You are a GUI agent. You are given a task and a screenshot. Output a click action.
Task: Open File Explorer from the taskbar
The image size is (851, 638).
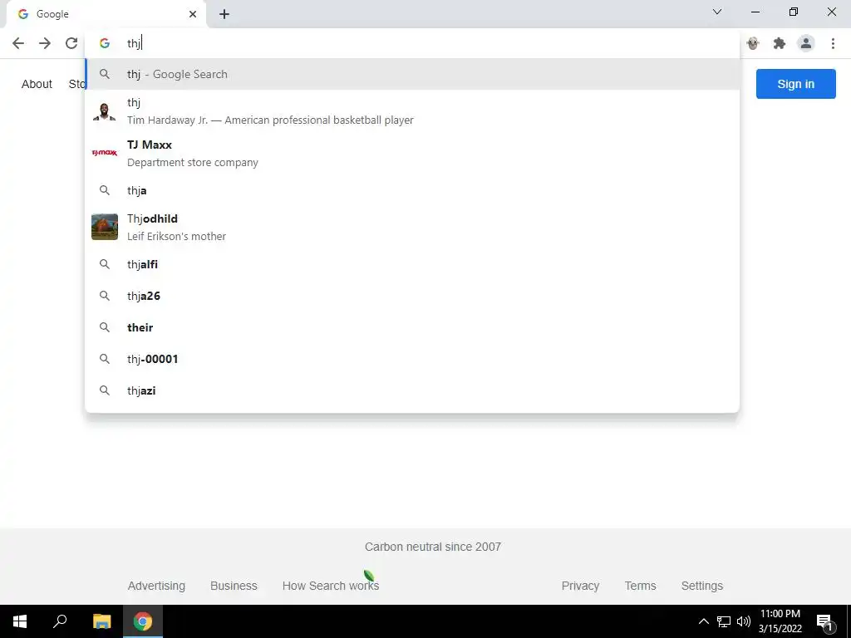pos(101,621)
